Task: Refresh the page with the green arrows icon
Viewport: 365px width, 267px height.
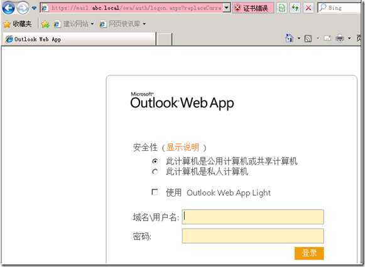Action: pos(295,8)
